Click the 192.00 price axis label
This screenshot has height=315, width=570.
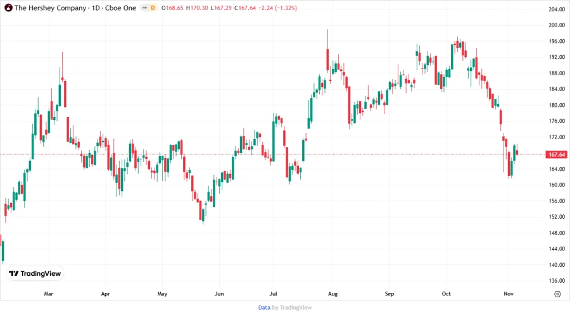[557, 58]
